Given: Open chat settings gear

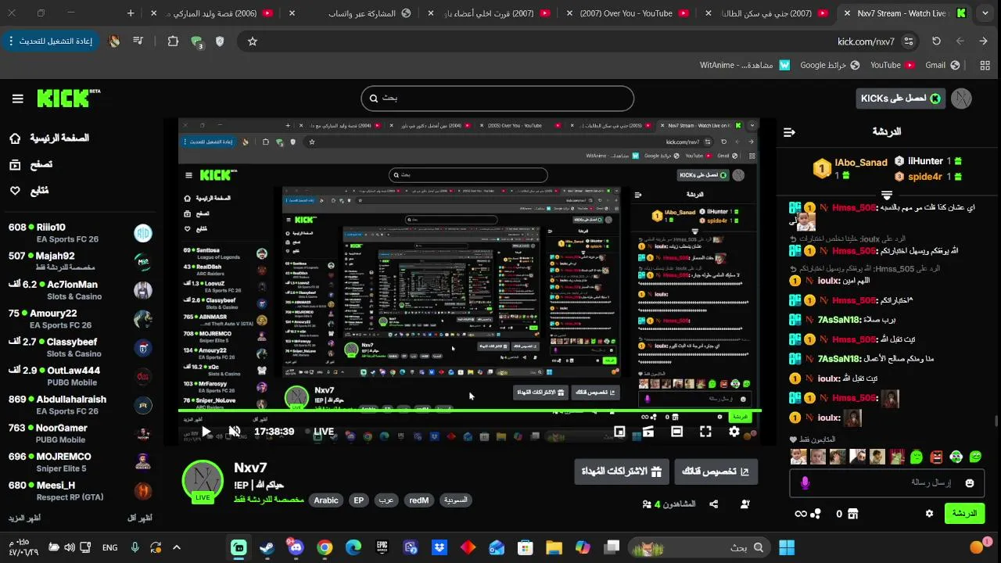Looking at the screenshot, I should coord(929,514).
